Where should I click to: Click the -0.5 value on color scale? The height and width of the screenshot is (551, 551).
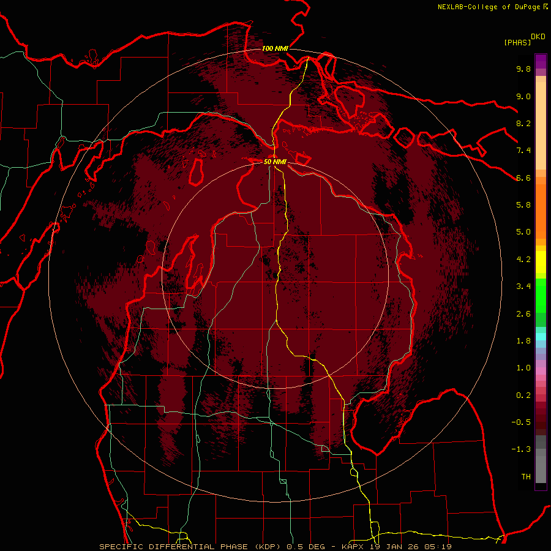pyautogui.click(x=521, y=422)
